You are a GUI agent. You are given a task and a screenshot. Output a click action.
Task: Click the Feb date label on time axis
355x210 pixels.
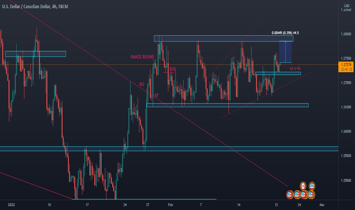tap(171, 205)
